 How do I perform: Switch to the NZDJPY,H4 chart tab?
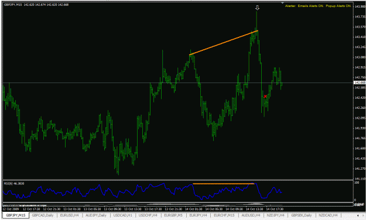(x=275, y=215)
